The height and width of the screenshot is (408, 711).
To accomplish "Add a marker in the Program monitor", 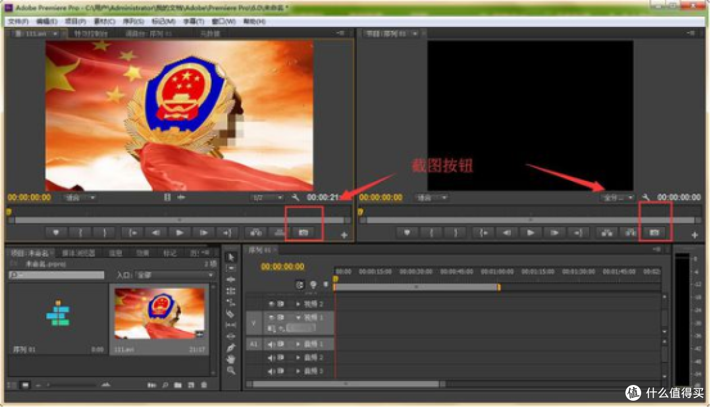I will (x=407, y=232).
